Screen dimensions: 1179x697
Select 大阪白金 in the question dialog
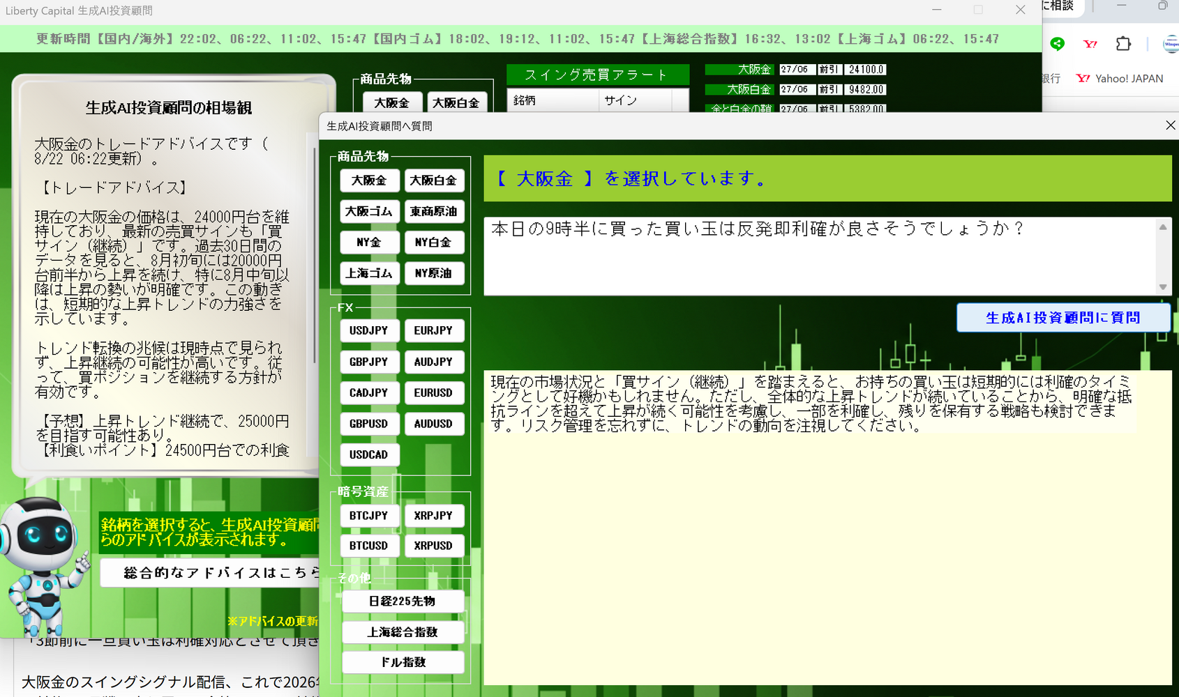click(x=433, y=181)
